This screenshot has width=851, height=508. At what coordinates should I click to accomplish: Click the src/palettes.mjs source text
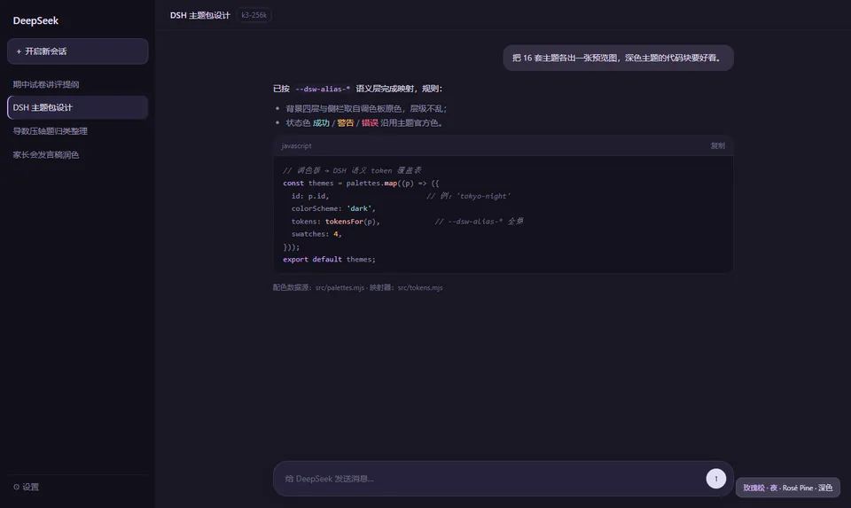coord(340,287)
